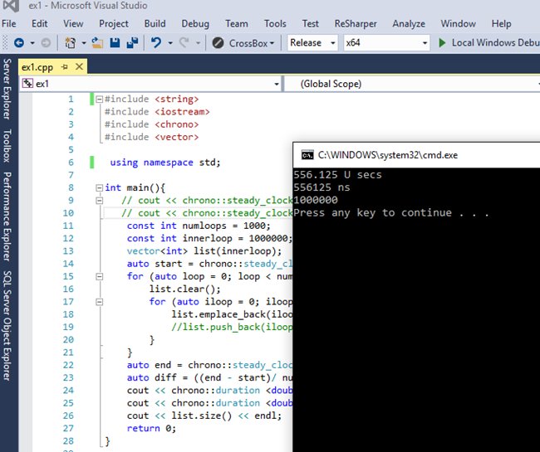Open the View menu

(x=73, y=24)
